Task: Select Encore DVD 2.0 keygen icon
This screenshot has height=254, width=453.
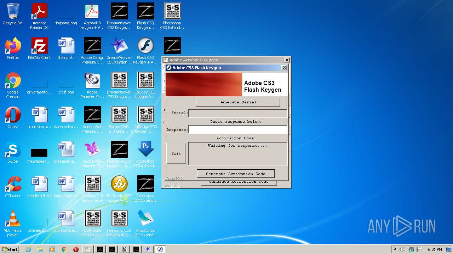Action: pos(119,120)
